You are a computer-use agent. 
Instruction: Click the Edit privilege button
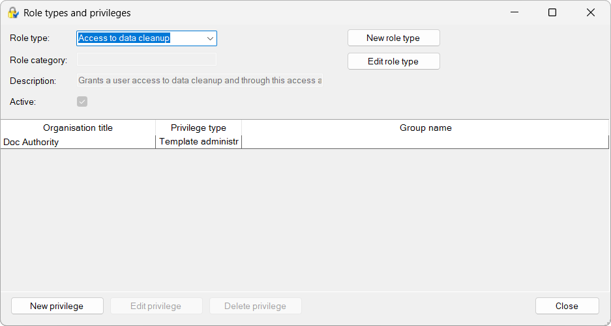[x=156, y=306]
